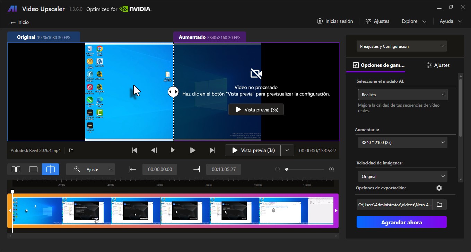Toggle the split-screen comparison view
471x252 pixels.
pos(51,169)
